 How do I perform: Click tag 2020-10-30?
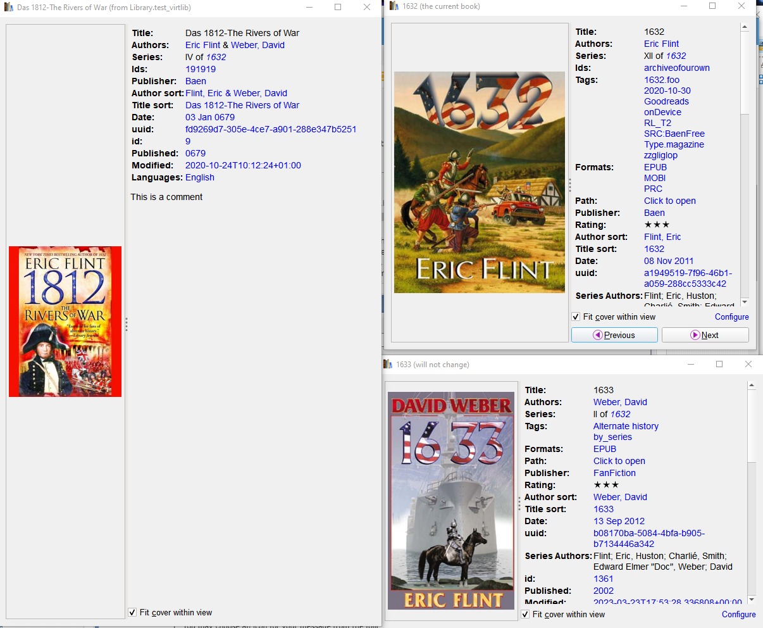pyautogui.click(x=667, y=91)
